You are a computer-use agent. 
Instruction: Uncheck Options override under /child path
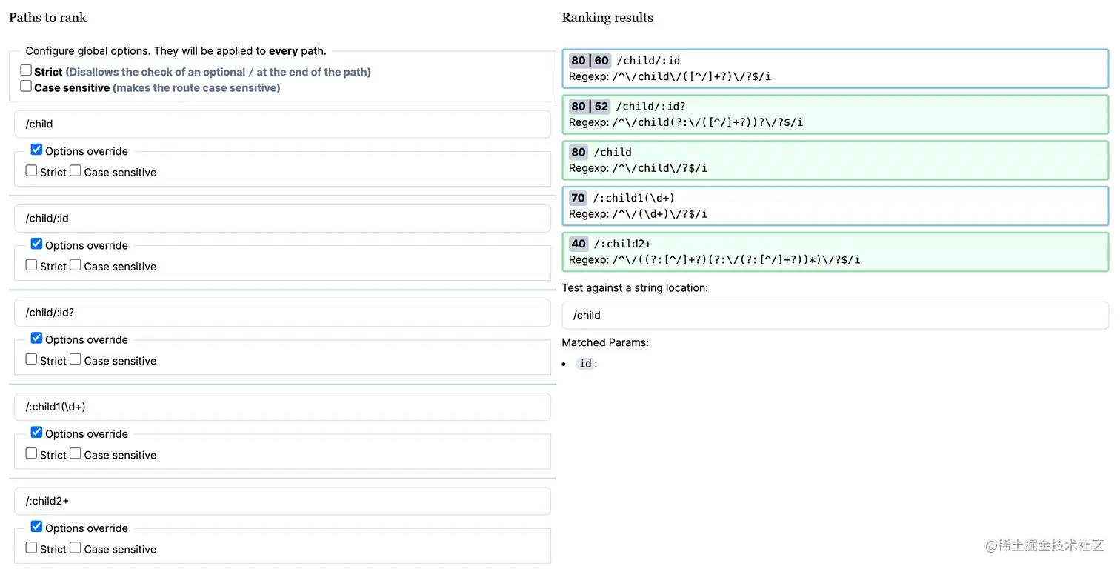pyautogui.click(x=36, y=150)
